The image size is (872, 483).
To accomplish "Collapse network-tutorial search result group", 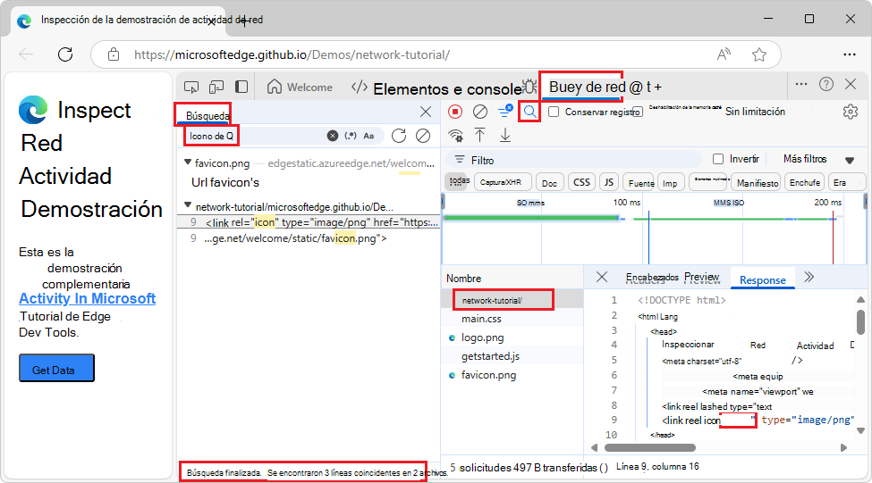I will (x=188, y=205).
